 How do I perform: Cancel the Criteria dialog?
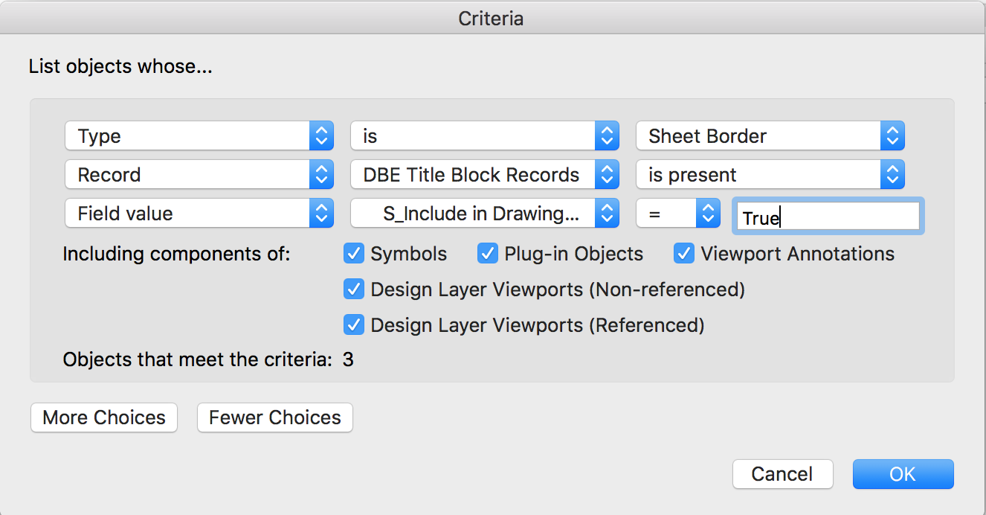point(782,474)
